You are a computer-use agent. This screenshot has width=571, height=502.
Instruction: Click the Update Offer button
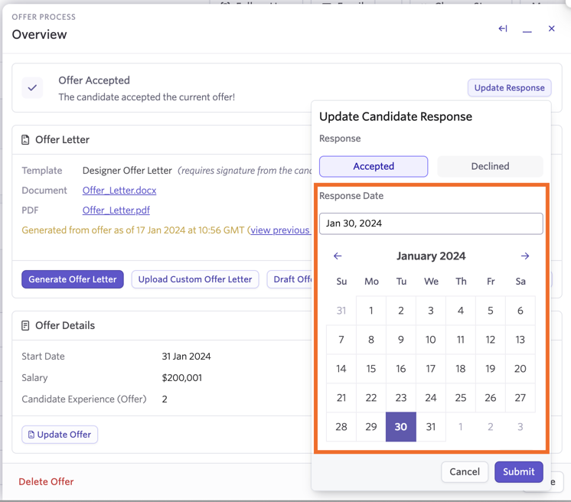pyautogui.click(x=60, y=435)
